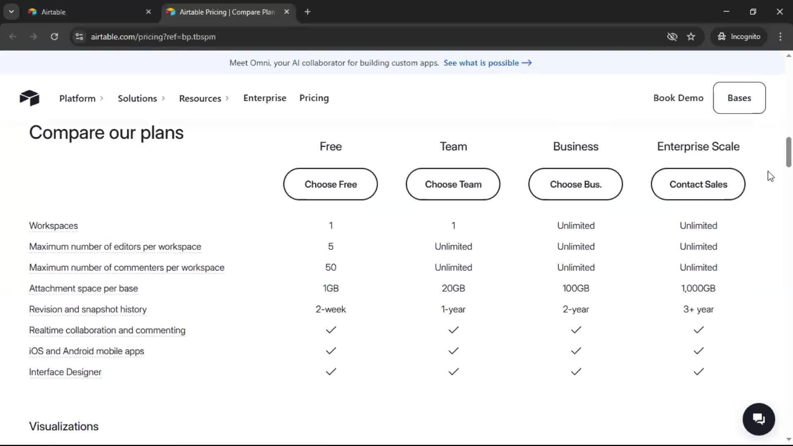Click Enterprise Scale mobile apps checkmark
The width and height of the screenshot is (793, 446).
point(698,351)
